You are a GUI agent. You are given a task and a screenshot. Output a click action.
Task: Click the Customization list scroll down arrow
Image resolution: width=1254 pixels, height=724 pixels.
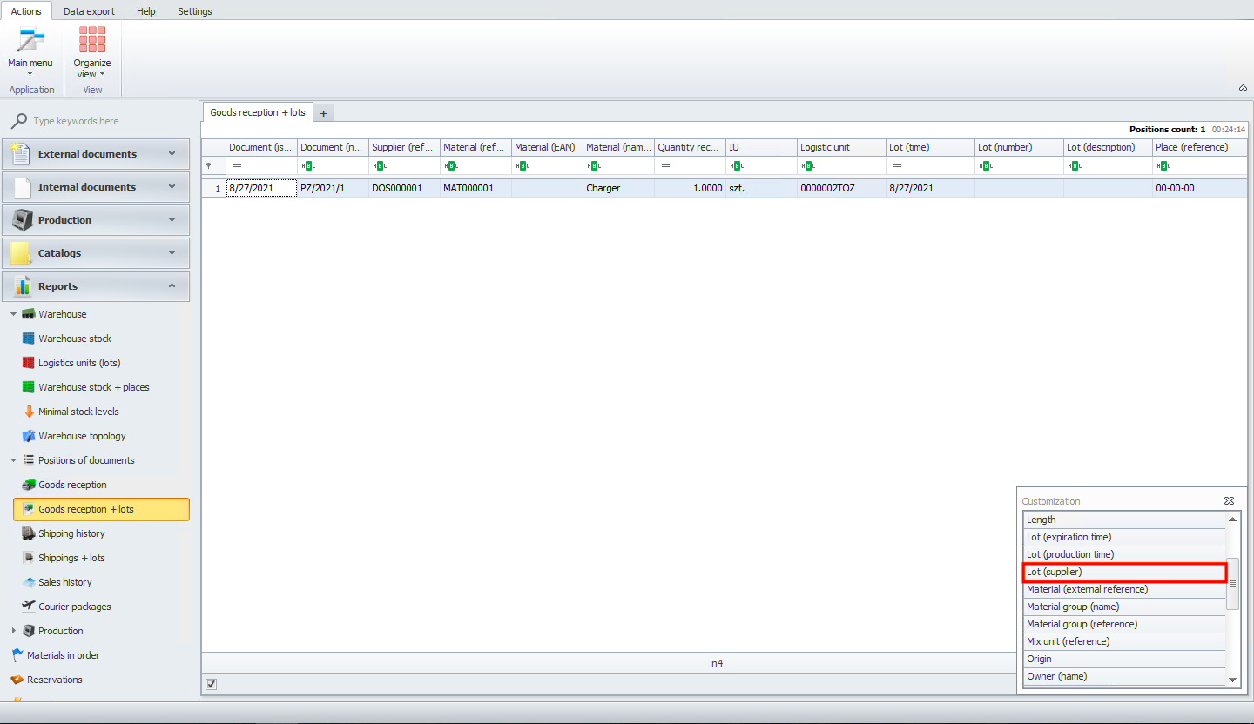pyautogui.click(x=1232, y=680)
